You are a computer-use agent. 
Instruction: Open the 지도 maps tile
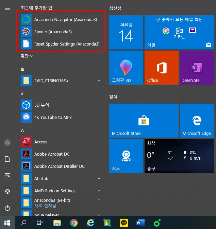click(126, 156)
